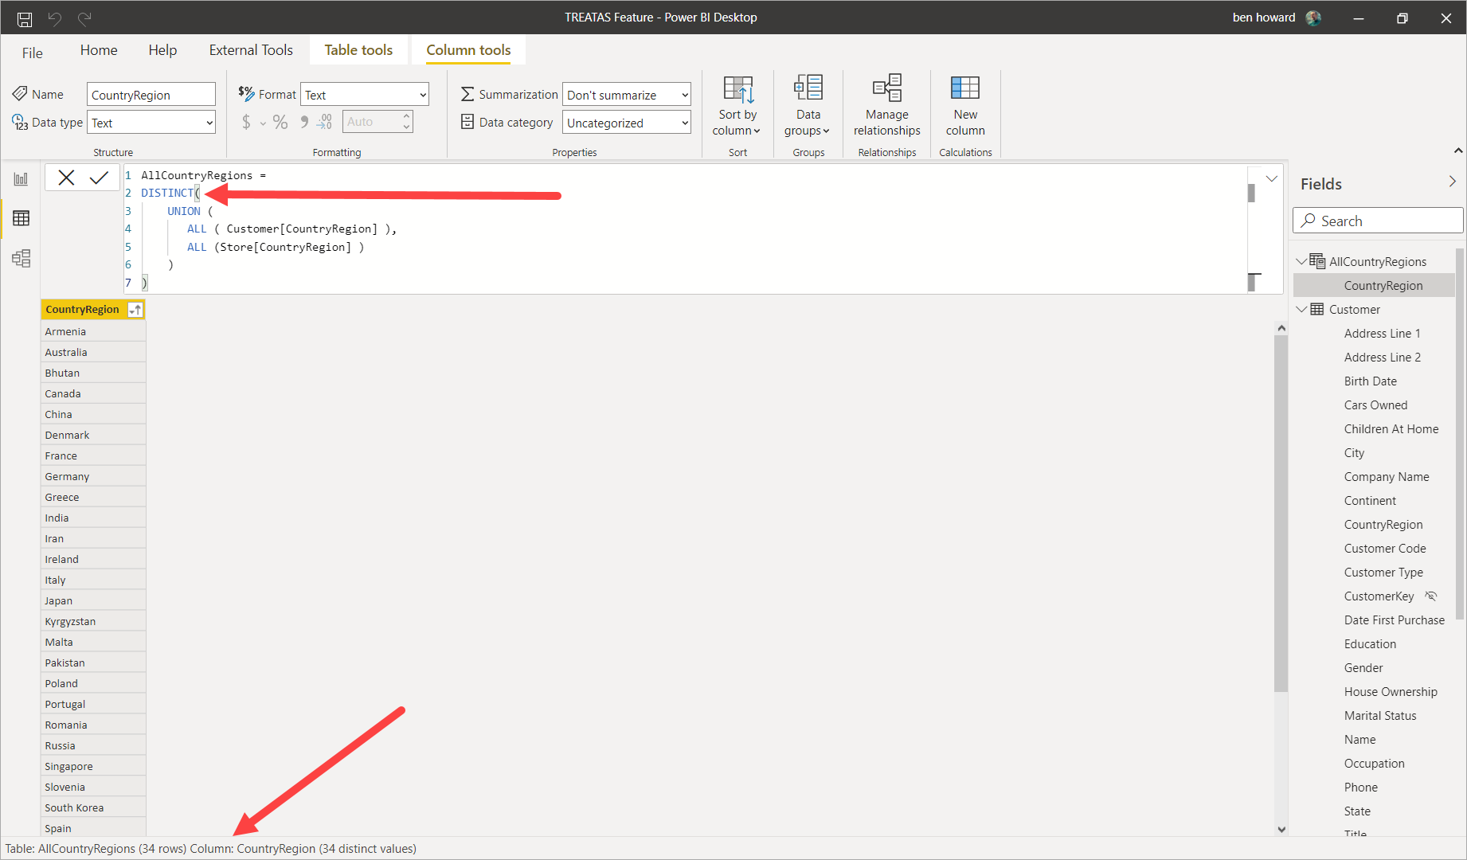
Task: Click the New column icon
Action: pos(964,106)
